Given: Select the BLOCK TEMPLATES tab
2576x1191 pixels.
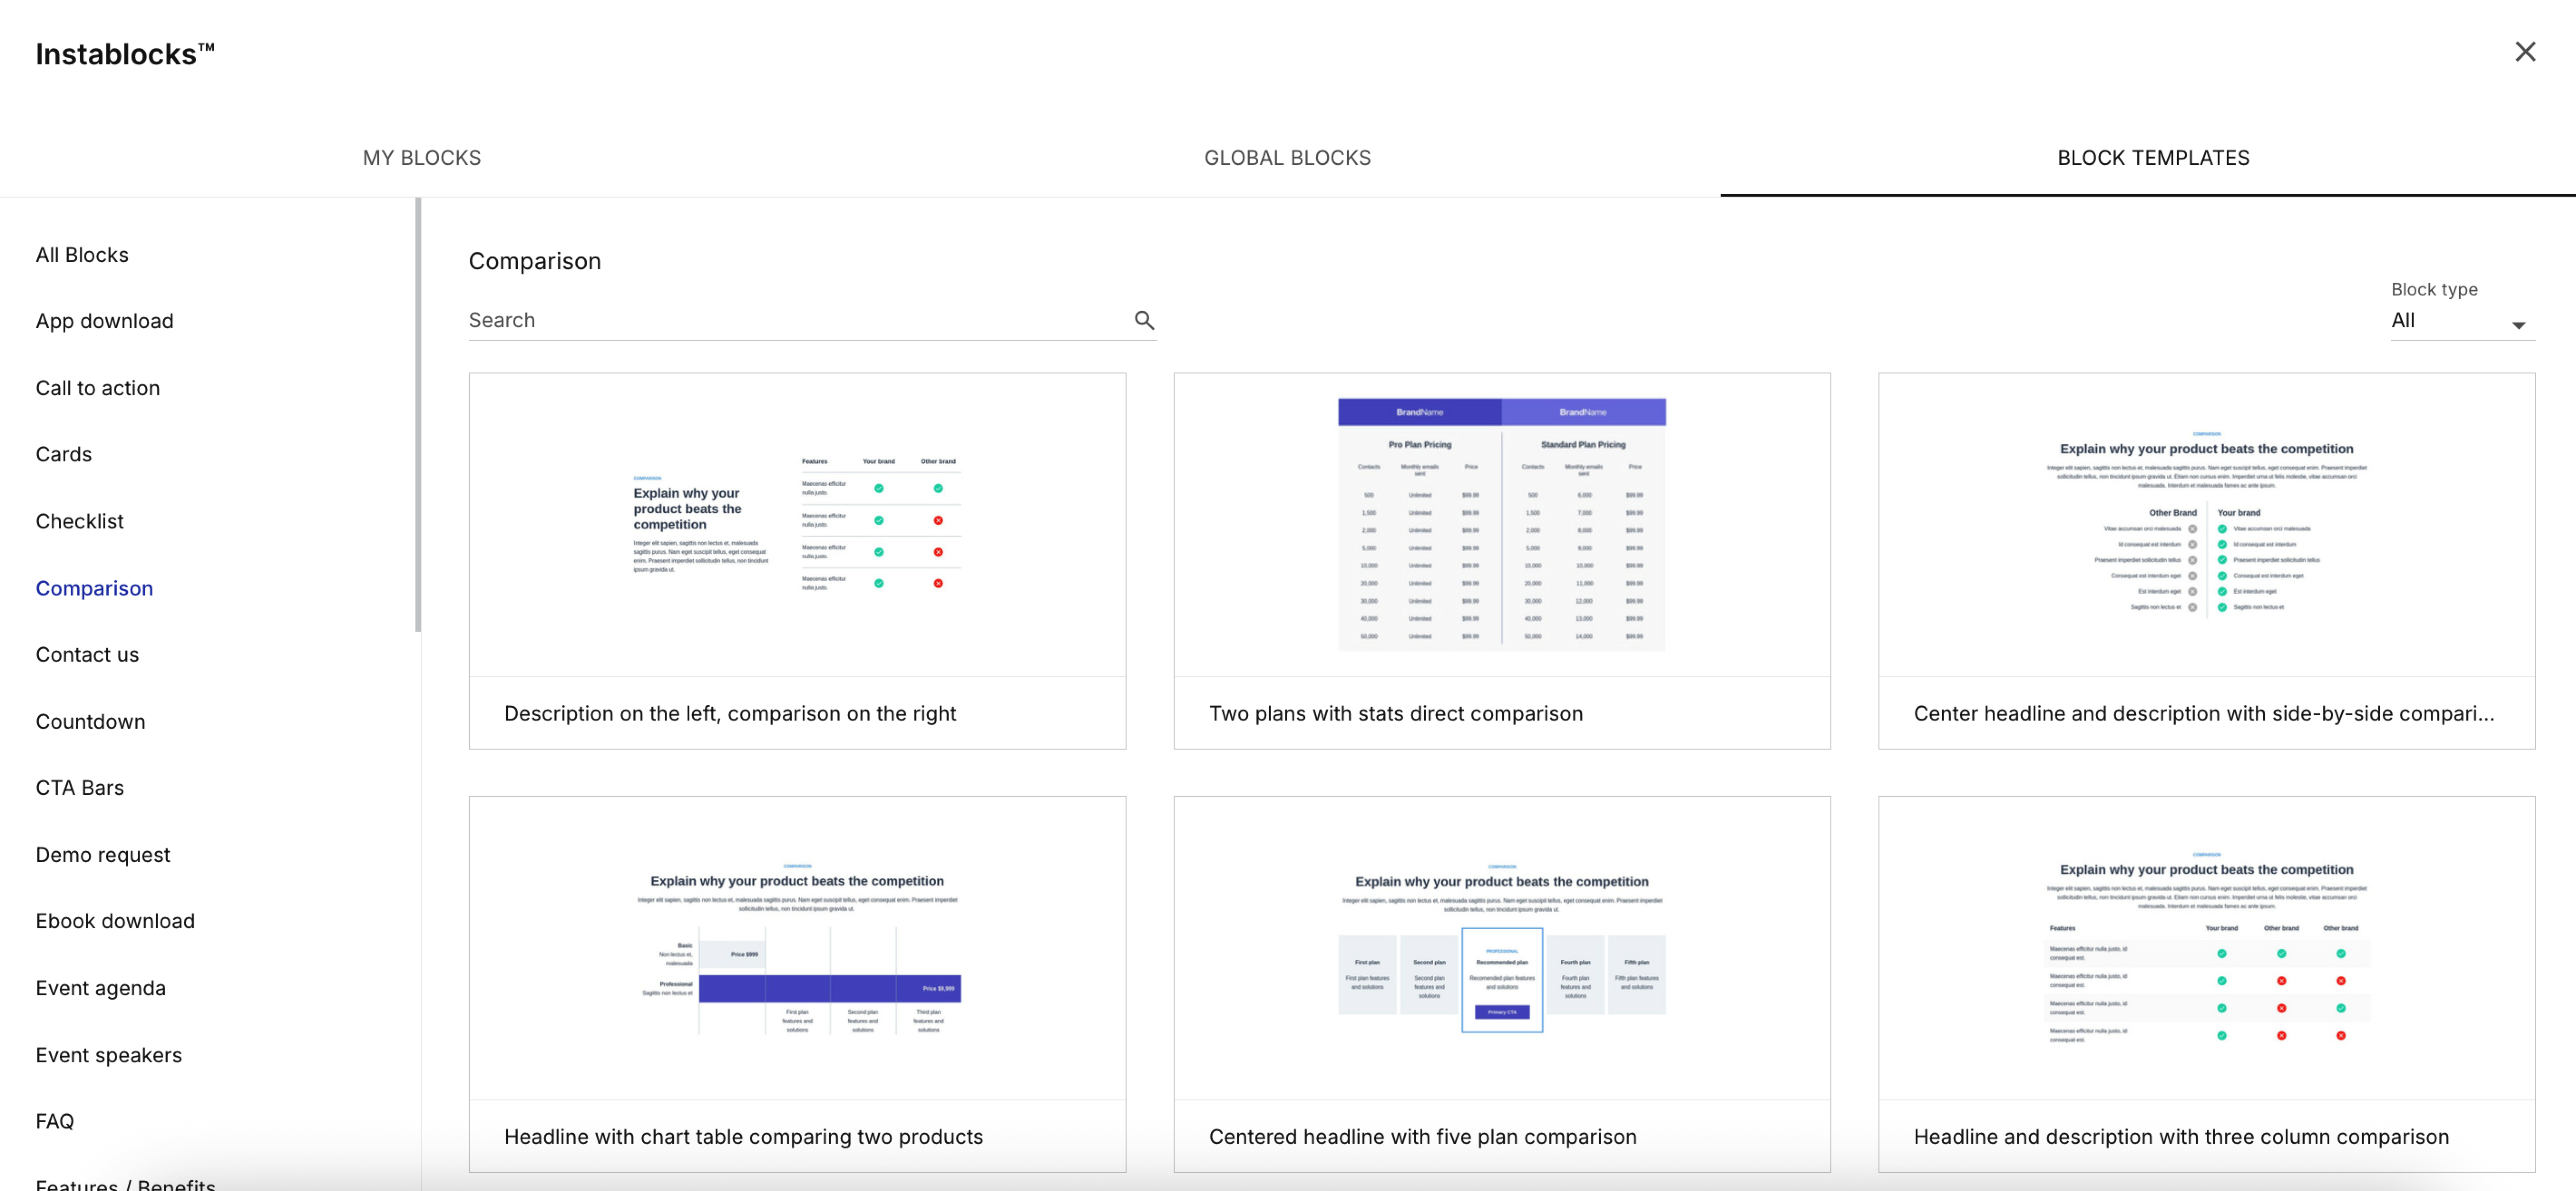Looking at the screenshot, I should click(x=2153, y=158).
